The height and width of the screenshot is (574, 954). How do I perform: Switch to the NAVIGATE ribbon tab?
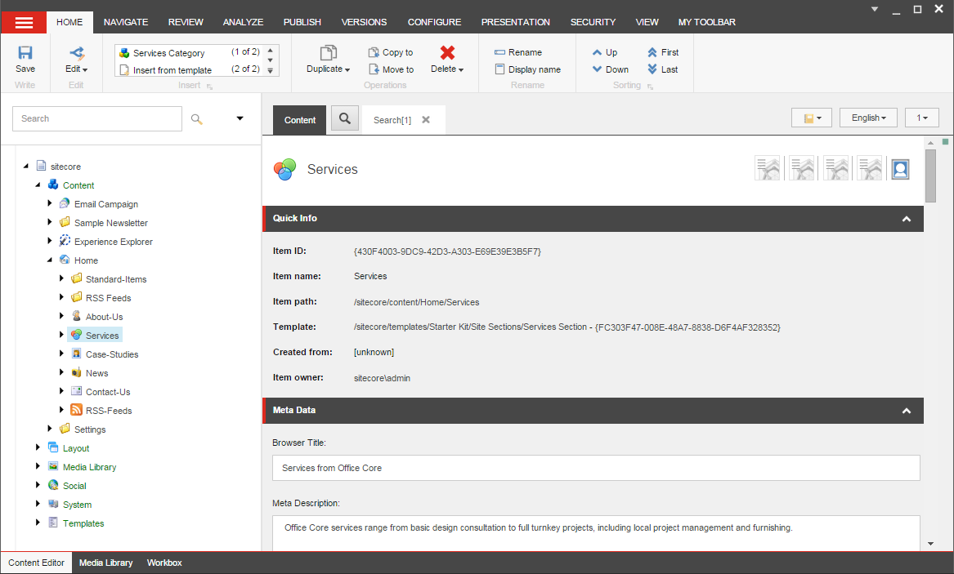[126, 22]
